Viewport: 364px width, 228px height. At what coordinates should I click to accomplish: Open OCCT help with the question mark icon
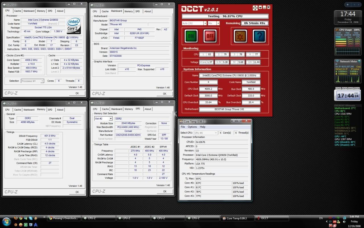pyautogui.click(x=259, y=36)
